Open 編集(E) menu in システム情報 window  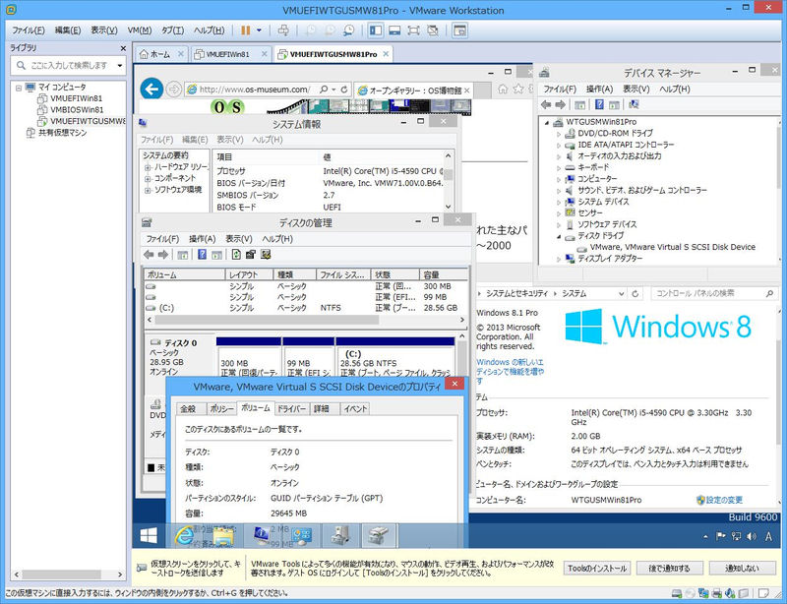(x=195, y=140)
